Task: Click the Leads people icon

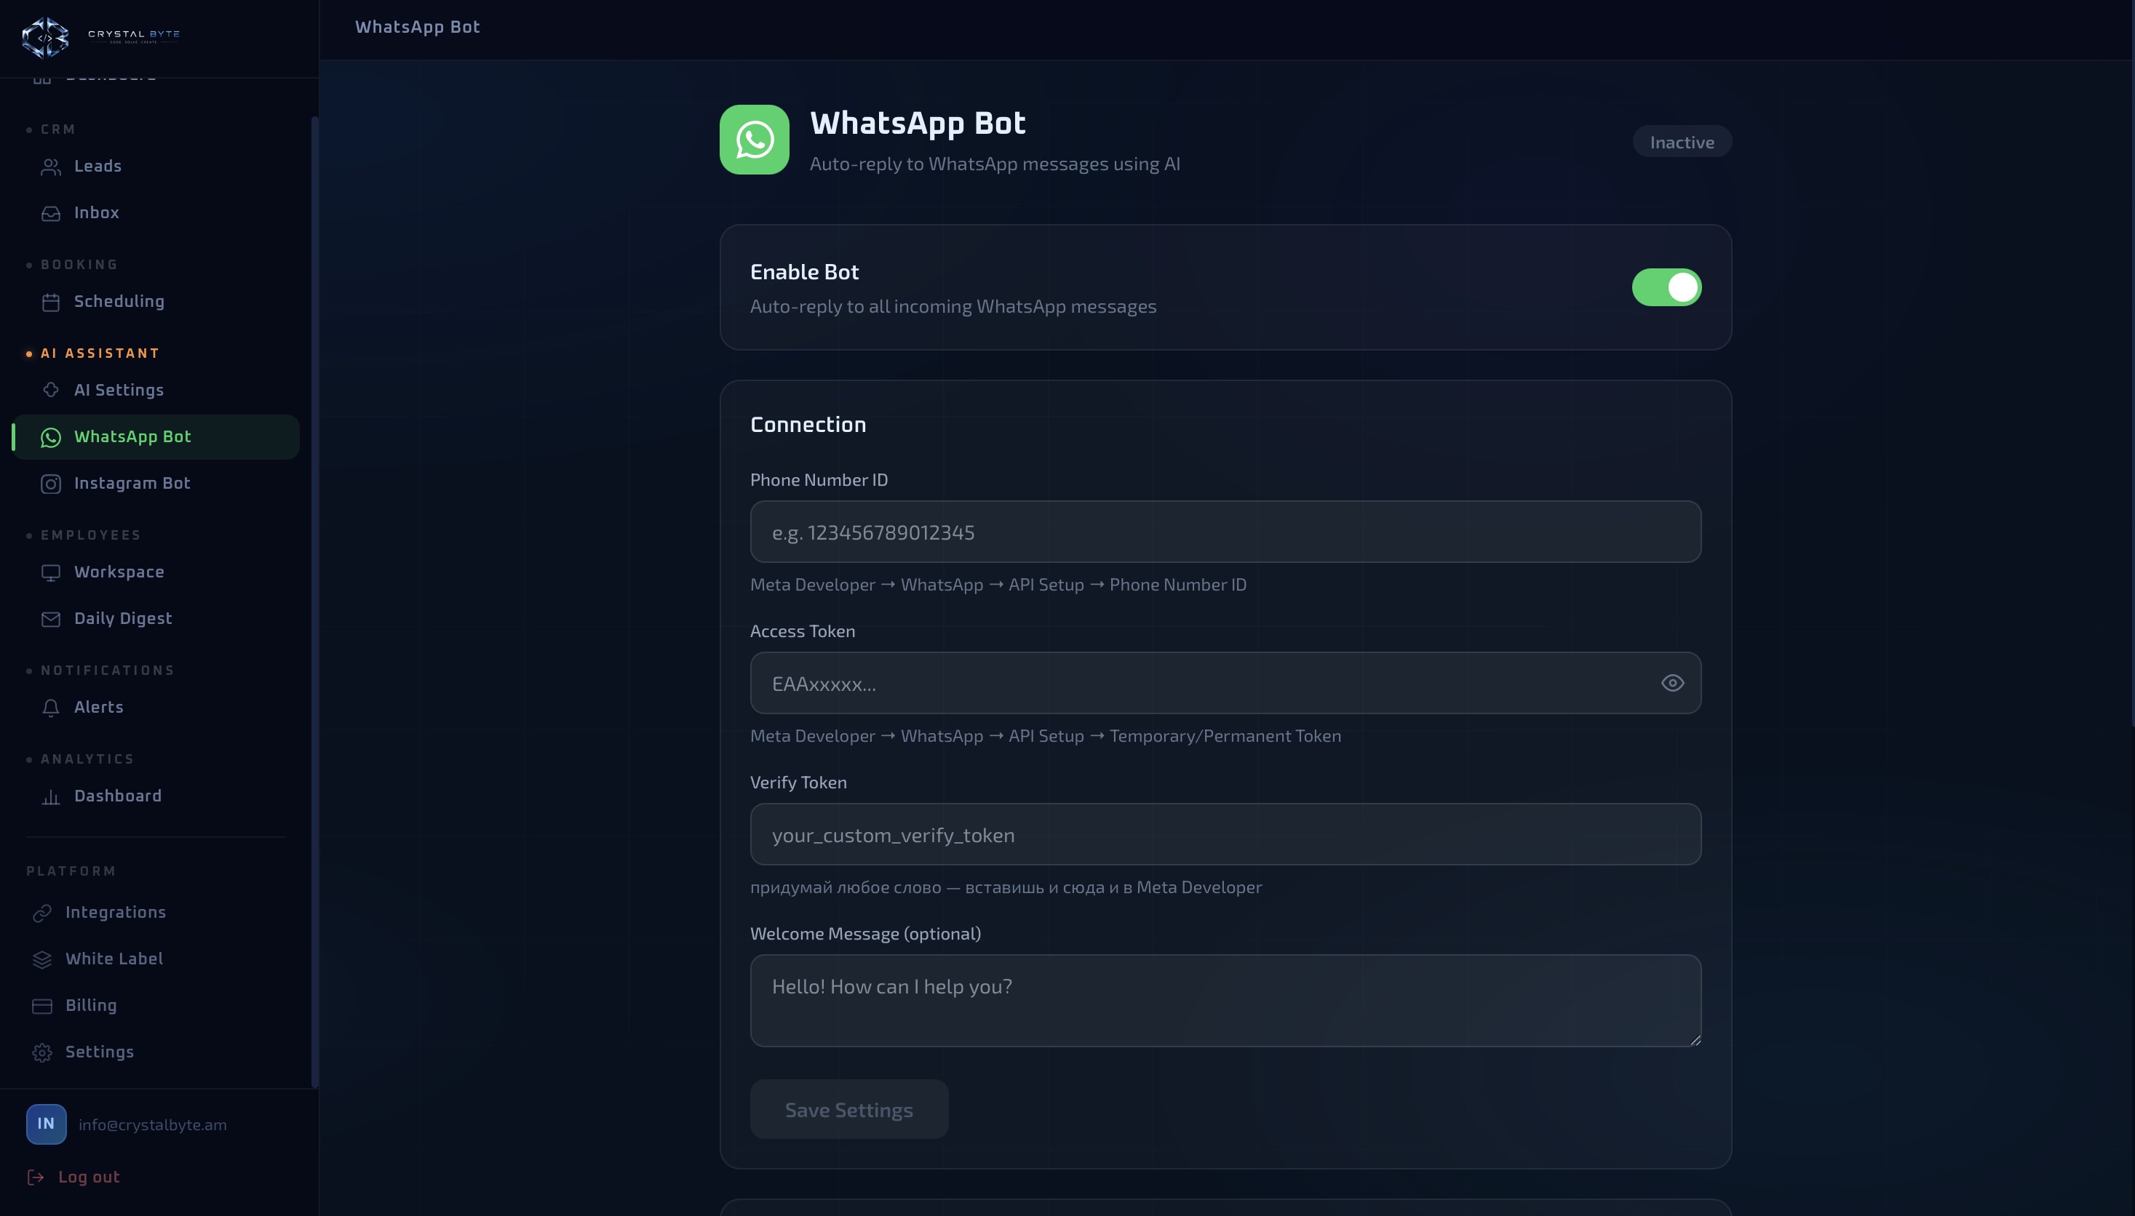Action: pos(51,167)
